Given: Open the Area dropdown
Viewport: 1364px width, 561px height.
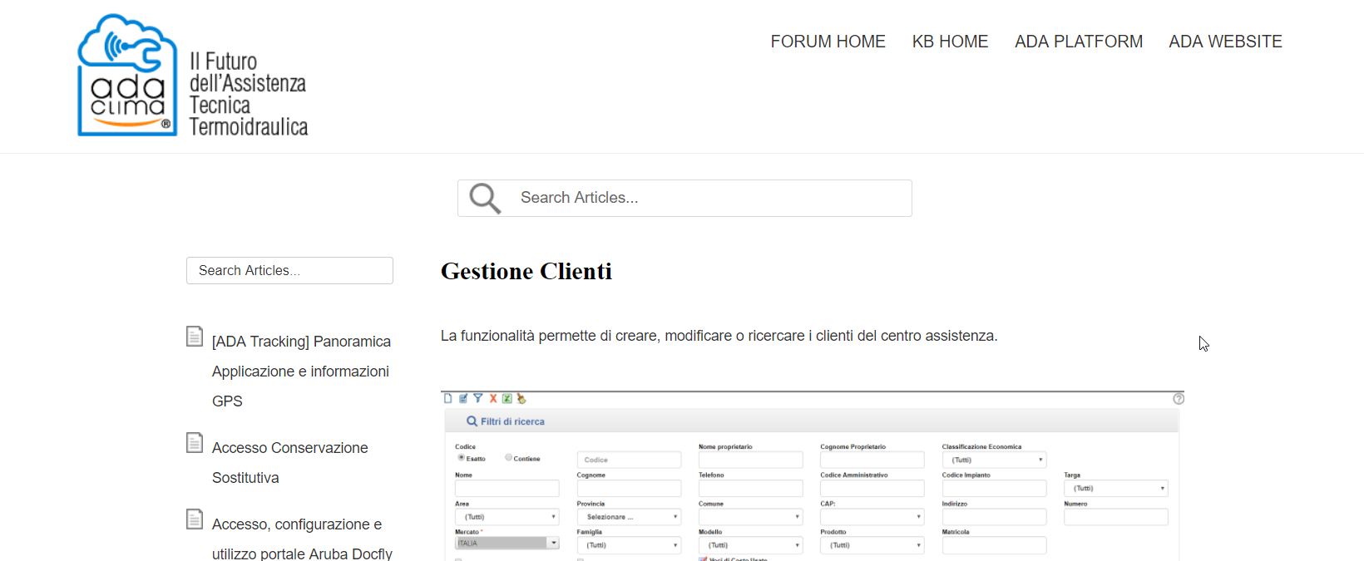Looking at the screenshot, I should (507, 517).
